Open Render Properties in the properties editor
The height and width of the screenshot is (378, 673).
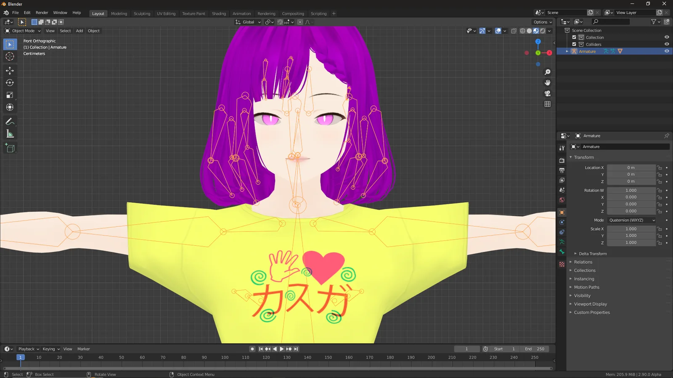[562, 160]
